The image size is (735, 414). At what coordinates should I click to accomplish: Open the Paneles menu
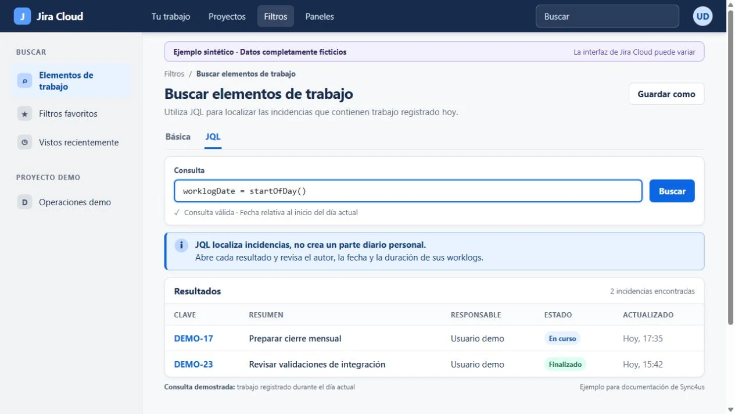coord(320,16)
